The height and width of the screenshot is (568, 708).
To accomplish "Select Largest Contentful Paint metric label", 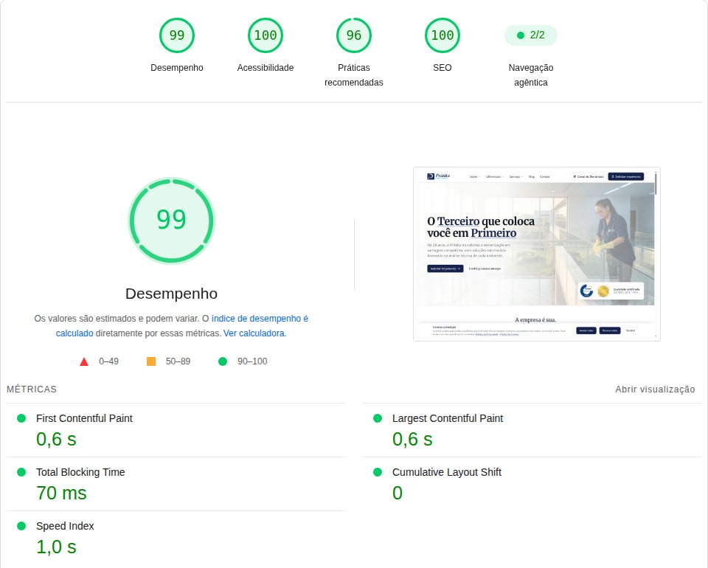I will click(448, 418).
